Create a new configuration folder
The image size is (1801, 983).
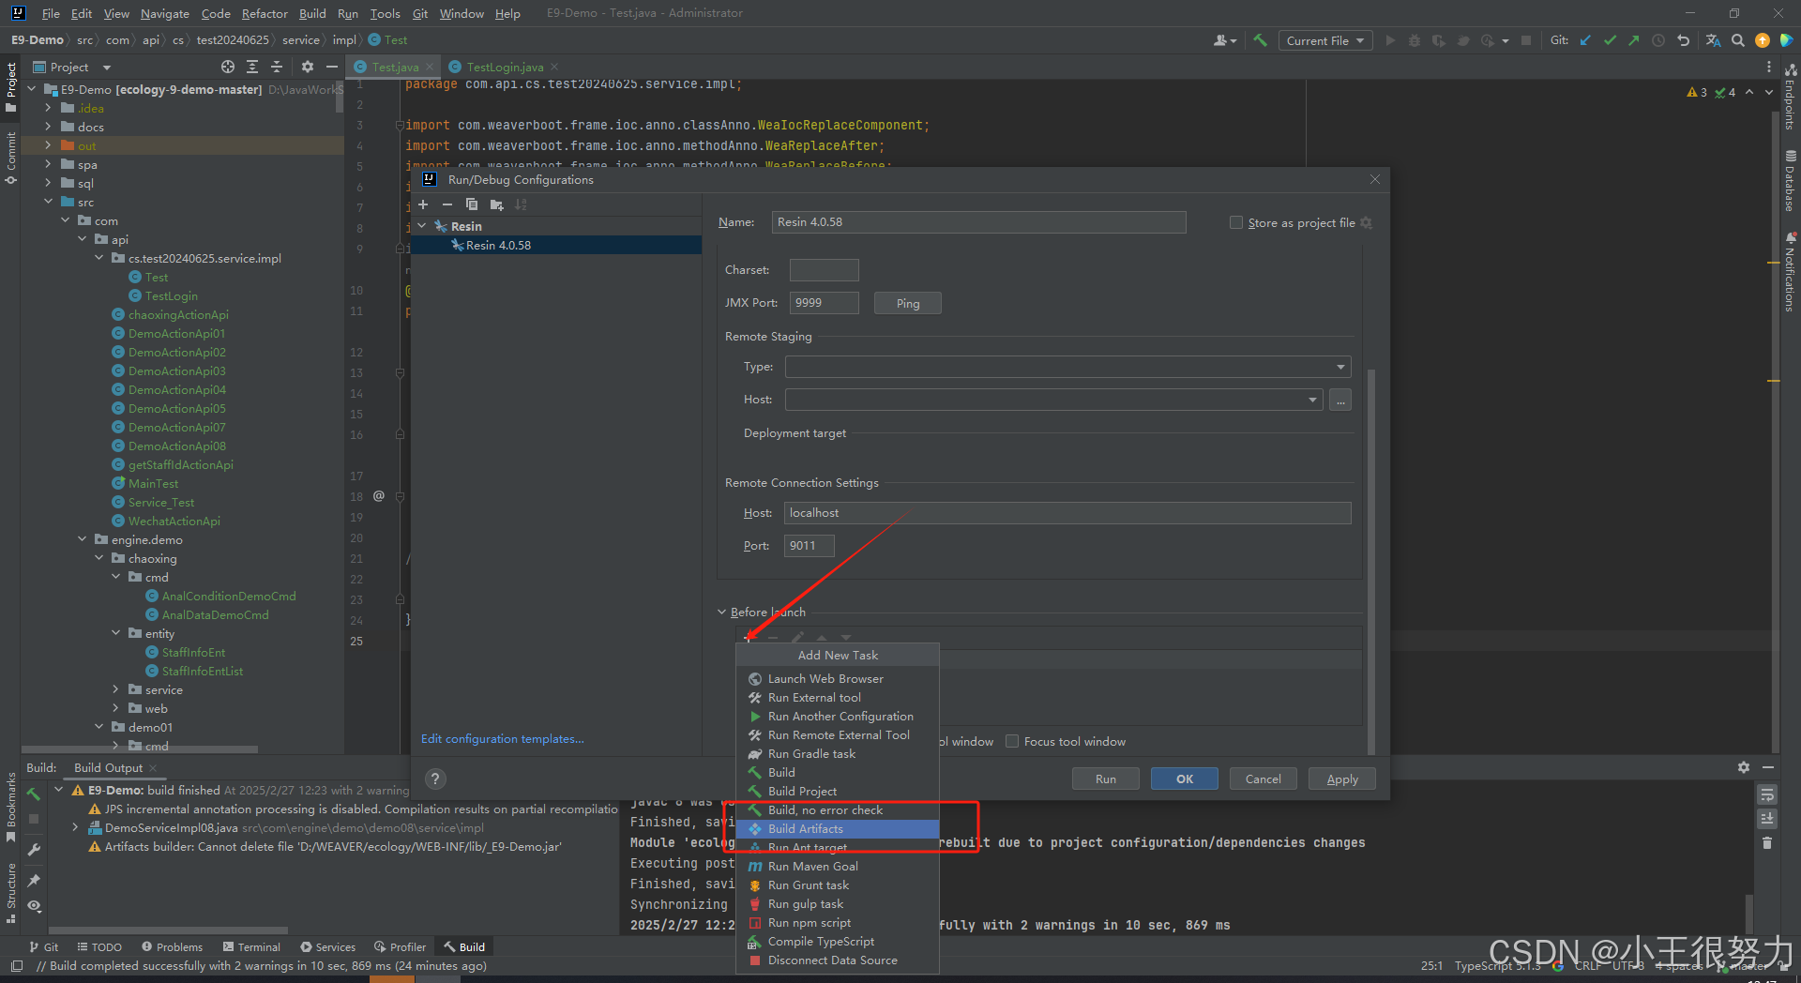(x=496, y=204)
